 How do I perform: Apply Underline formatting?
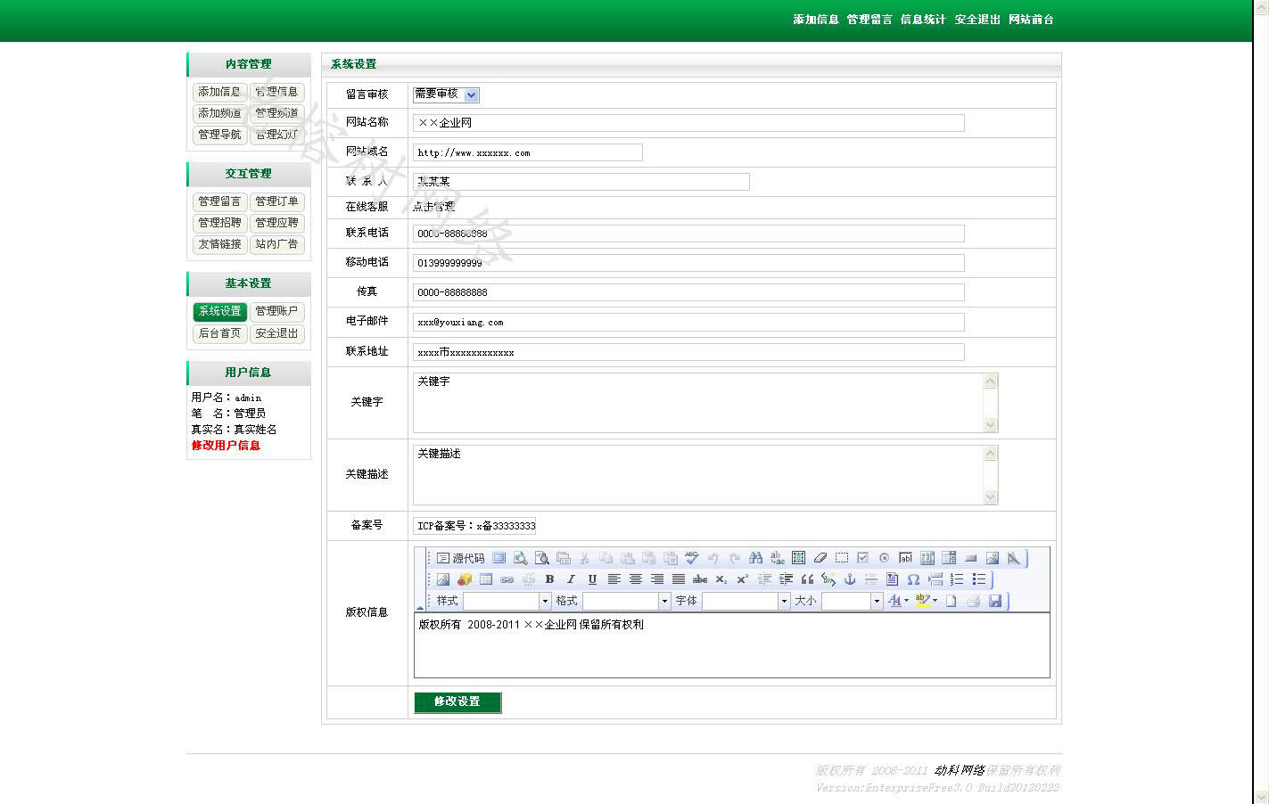(x=592, y=579)
